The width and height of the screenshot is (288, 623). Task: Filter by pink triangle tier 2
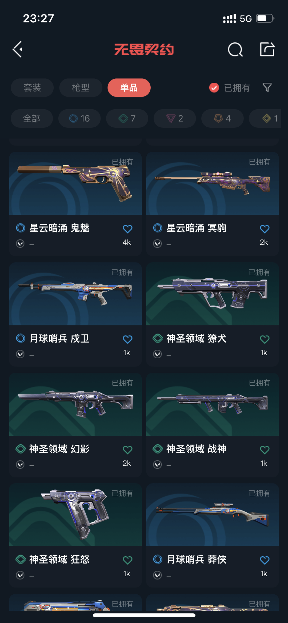pyautogui.click(x=175, y=118)
